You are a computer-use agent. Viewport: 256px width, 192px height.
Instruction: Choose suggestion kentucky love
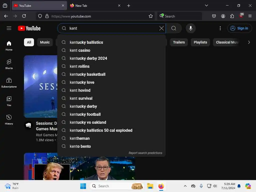(111, 82)
